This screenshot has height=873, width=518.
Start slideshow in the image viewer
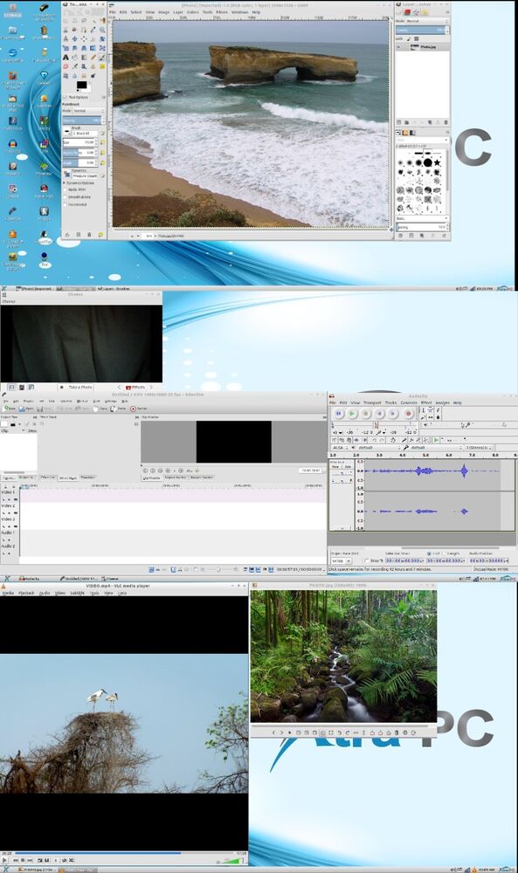[x=289, y=732]
